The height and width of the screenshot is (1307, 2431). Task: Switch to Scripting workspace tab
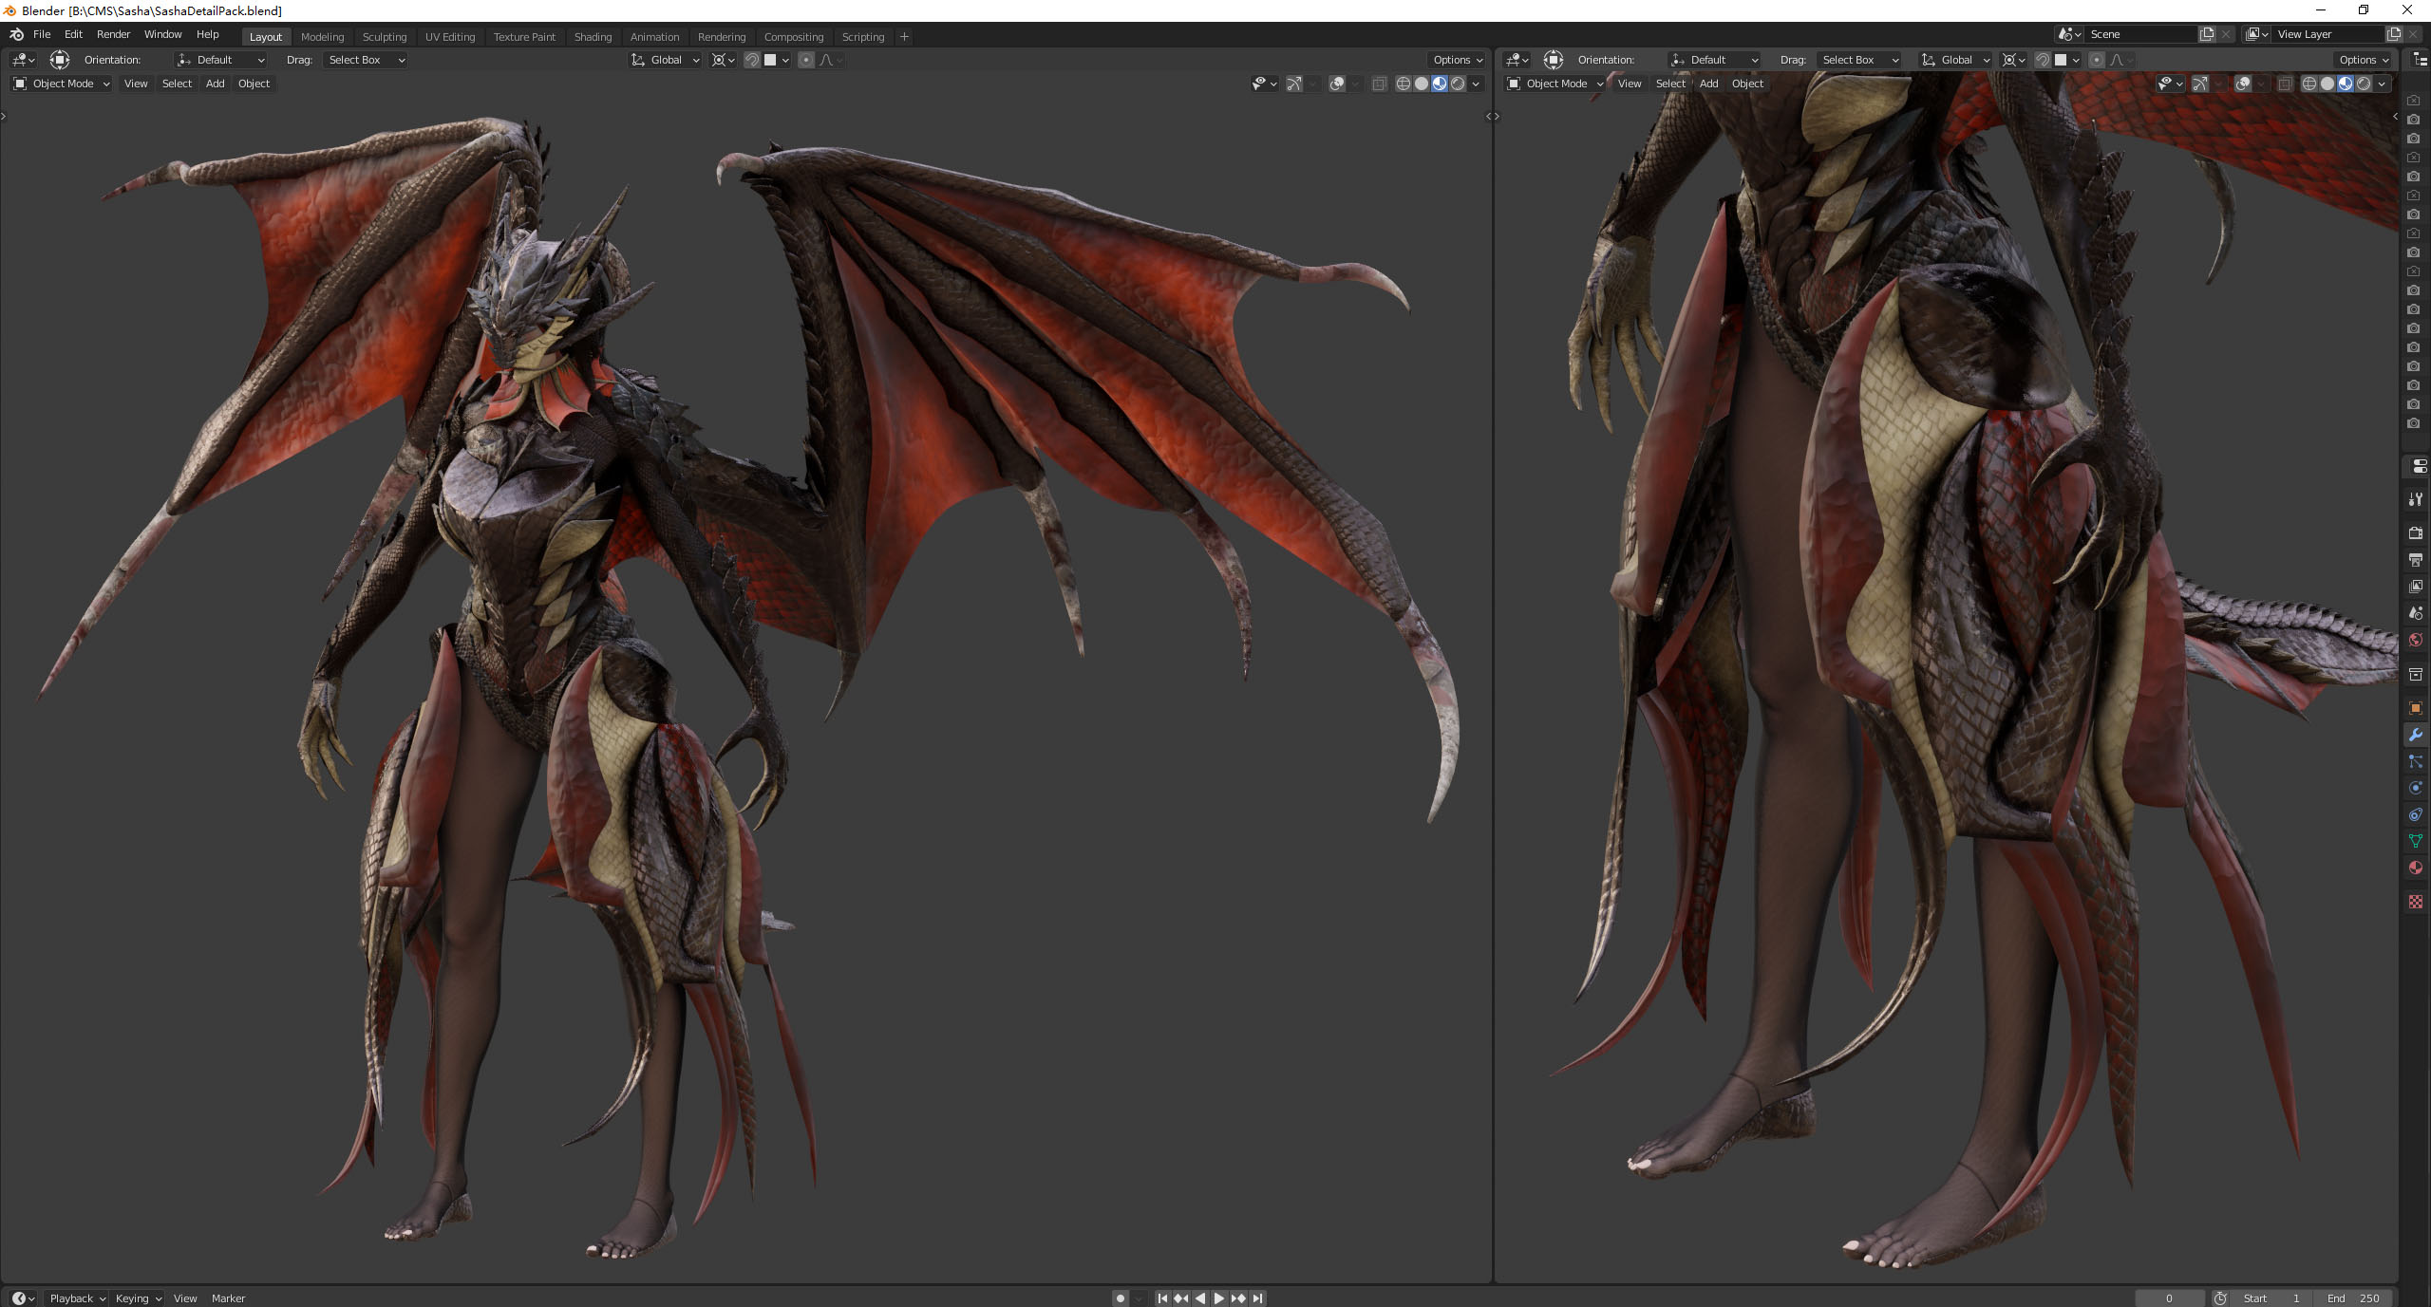click(x=862, y=36)
